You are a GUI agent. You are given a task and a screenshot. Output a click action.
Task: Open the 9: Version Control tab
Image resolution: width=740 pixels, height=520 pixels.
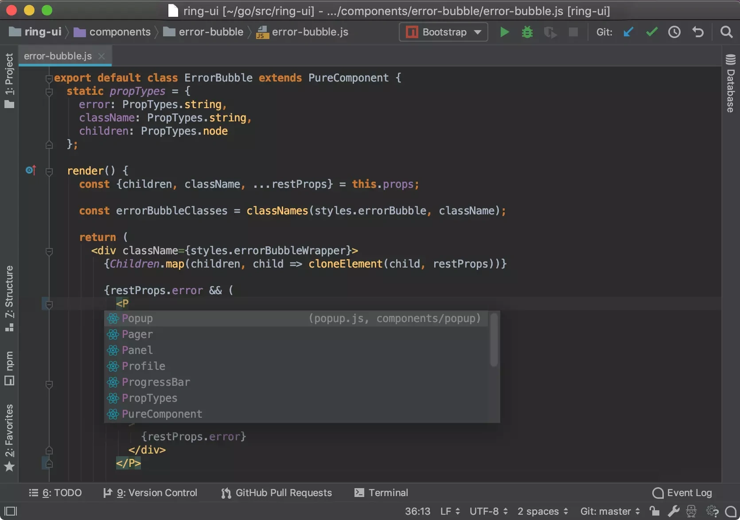tap(150, 493)
